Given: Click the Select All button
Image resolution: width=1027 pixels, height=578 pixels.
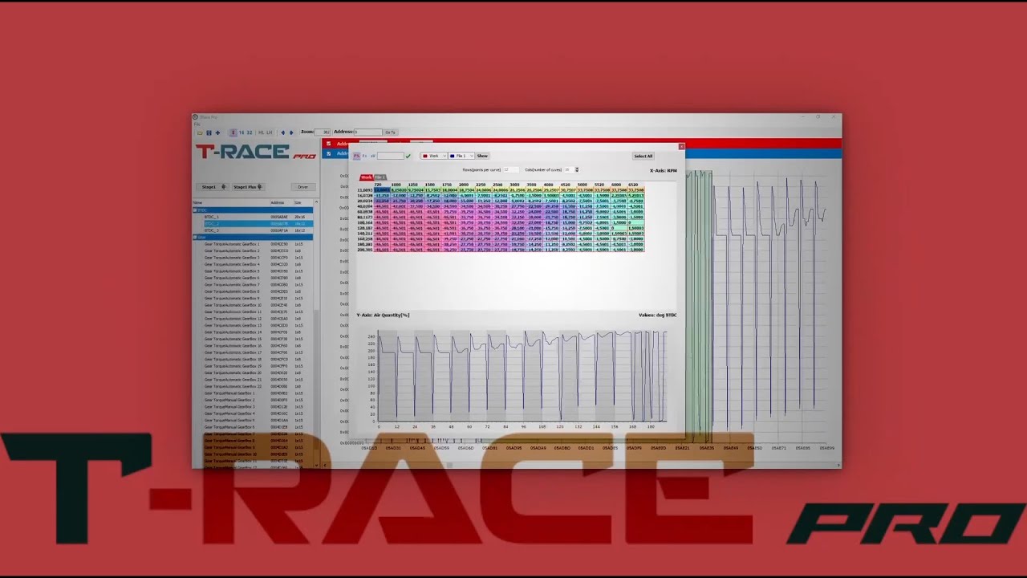Looking at the screenshot, I should point(643,156).
